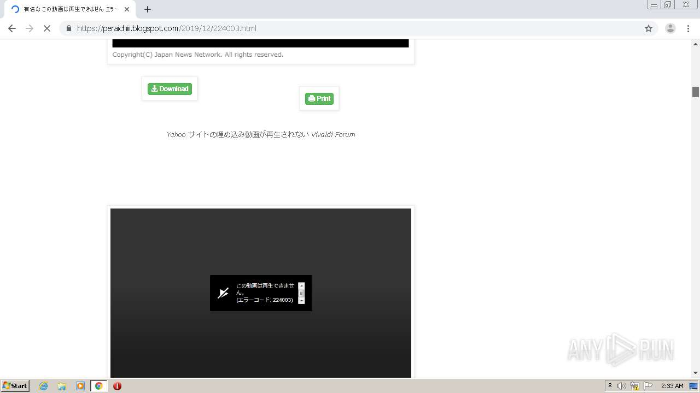Switch to Chrome in the taskbar
The height and width of the screenshot is (393, 700).
[x=98, y=386]
